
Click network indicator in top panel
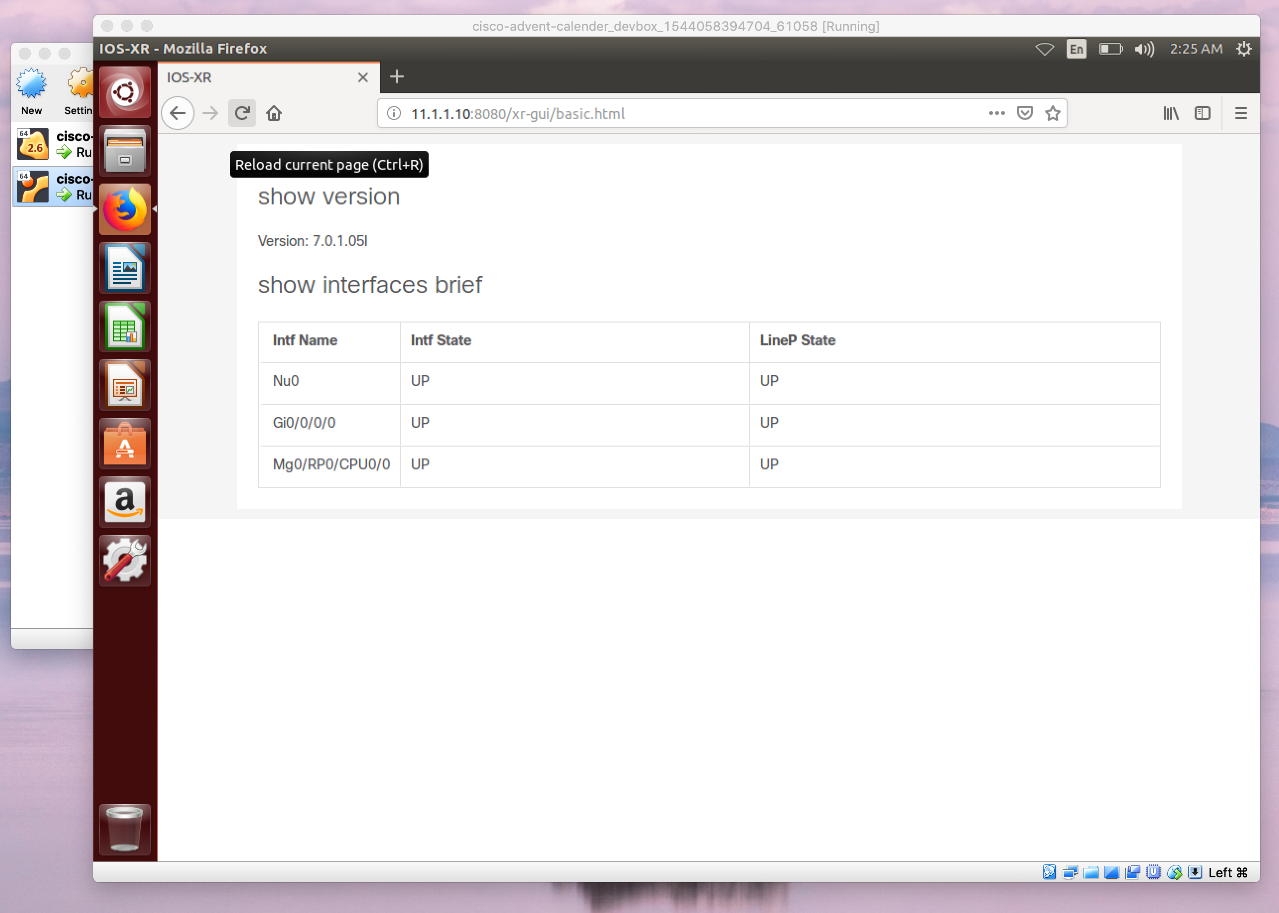tap(1045, 49)
